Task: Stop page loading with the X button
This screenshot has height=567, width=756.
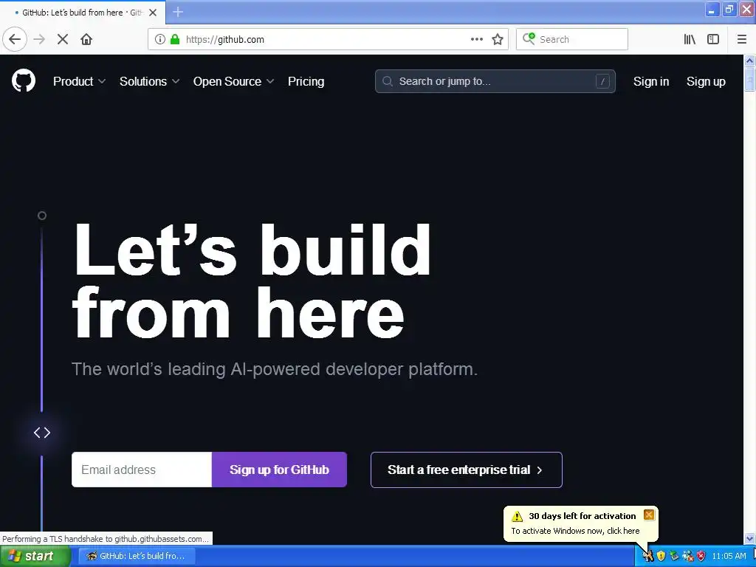Action: [x=63, y=39]
